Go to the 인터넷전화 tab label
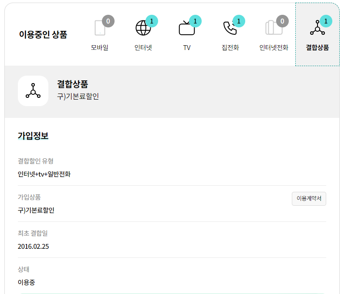The height and width of the screenshot is (294, 348). coord(274,48)
